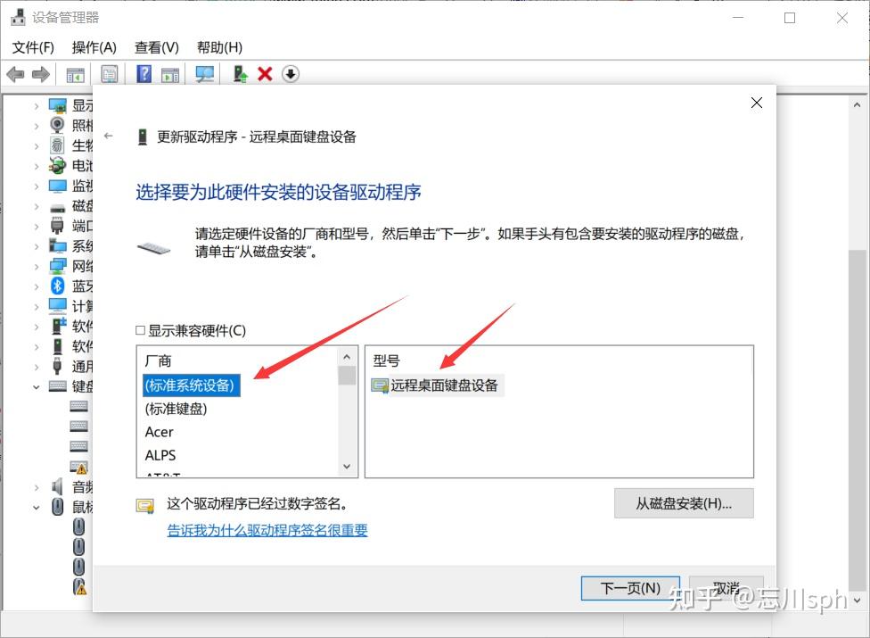
Task: Click the Properties toolbar icon
Action: [x=109, y=74]
